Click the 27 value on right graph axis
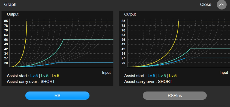Screen dimensions: 230x107 click(x=124, y=58)
